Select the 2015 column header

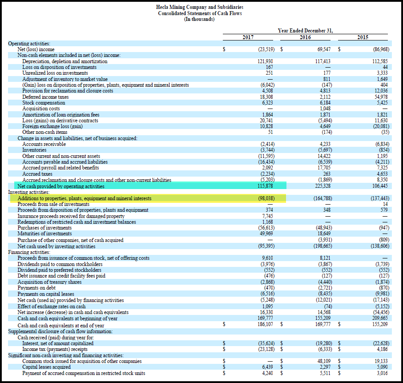point(363,37)
